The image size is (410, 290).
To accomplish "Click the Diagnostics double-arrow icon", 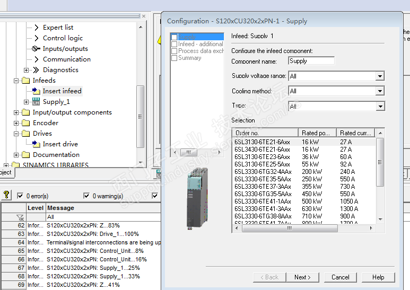I will coord(36,70).
